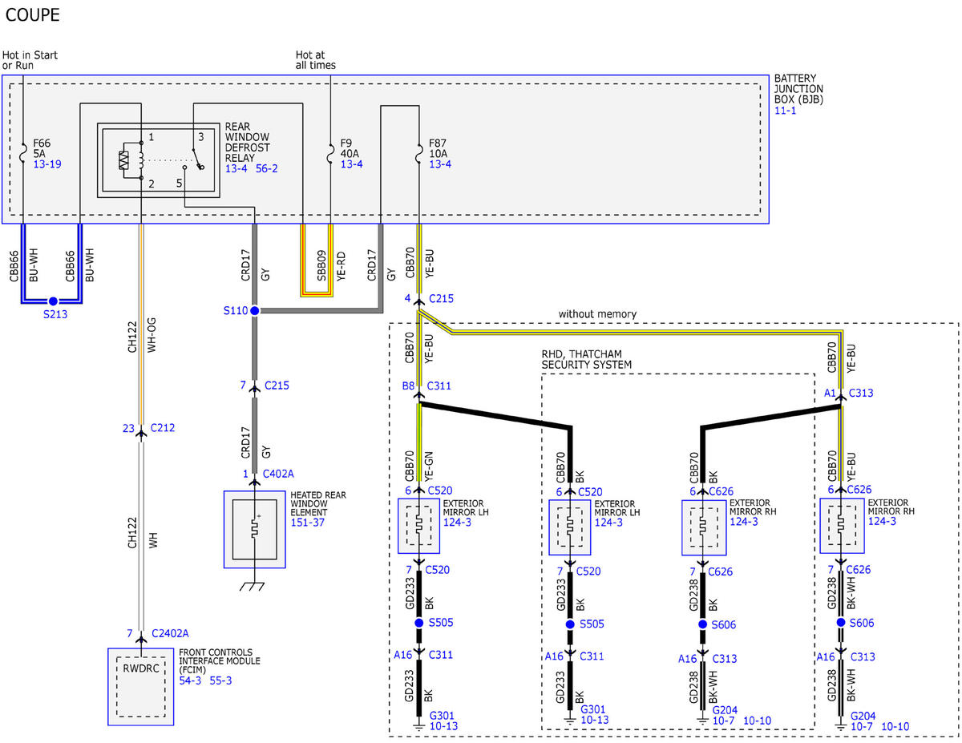This screenshot has height=743, width=962.
Task: Select the blue S213 splice dot
Action: 52,303
